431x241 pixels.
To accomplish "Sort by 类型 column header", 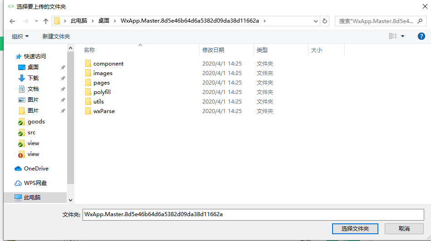I will coord(262,50).
